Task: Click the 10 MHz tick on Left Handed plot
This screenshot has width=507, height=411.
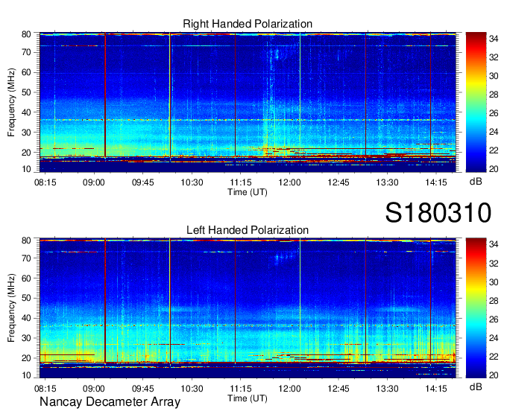Action: [x=26, y=375]
